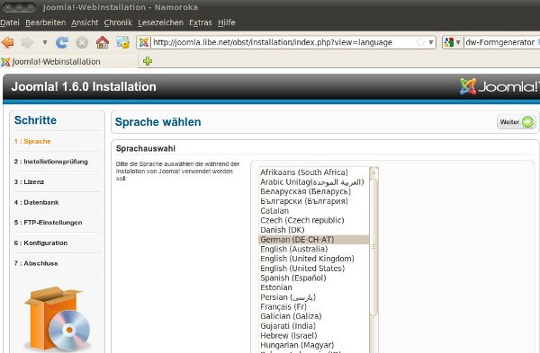Open the history dropdown next to forward arrow

pos(45,42)
